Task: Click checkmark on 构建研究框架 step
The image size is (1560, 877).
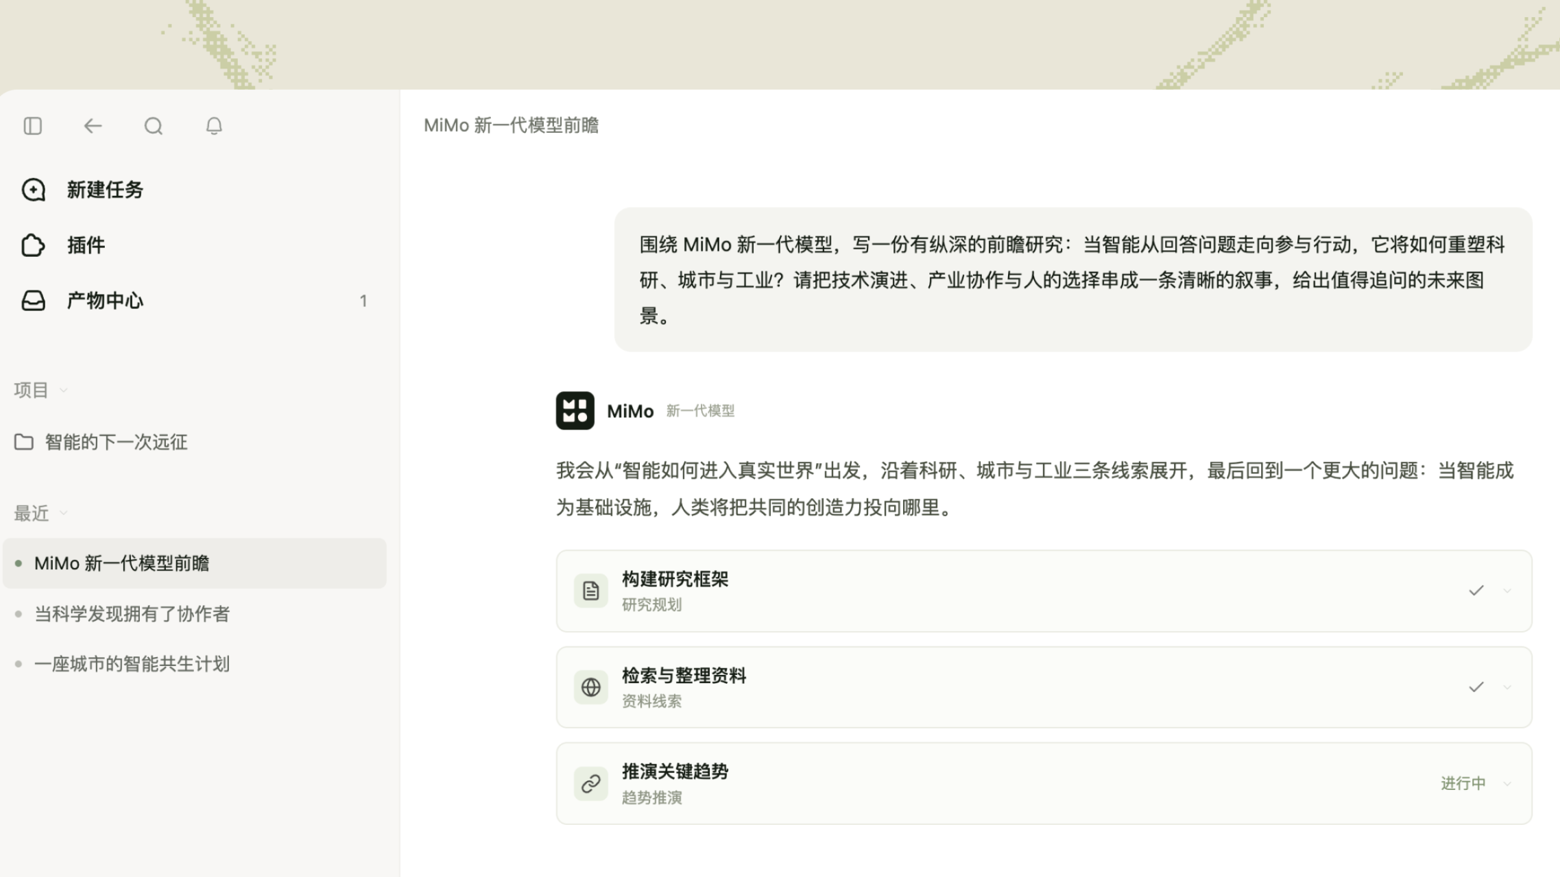Action: pos(1476,591)
